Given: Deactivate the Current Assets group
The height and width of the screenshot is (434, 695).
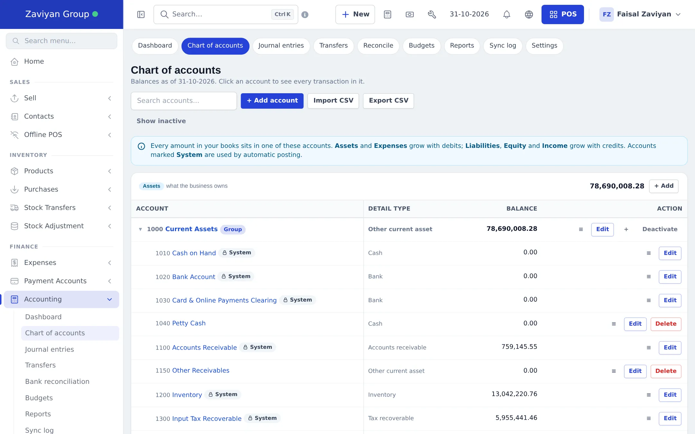Looking at the screenshot, I should click(x=660, y=229).
